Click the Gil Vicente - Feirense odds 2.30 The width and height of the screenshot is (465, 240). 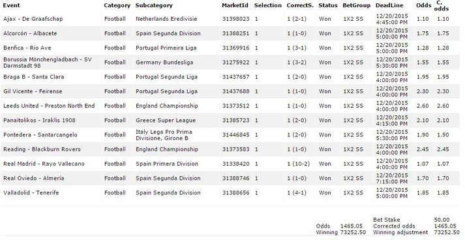[x=423, y=91]
